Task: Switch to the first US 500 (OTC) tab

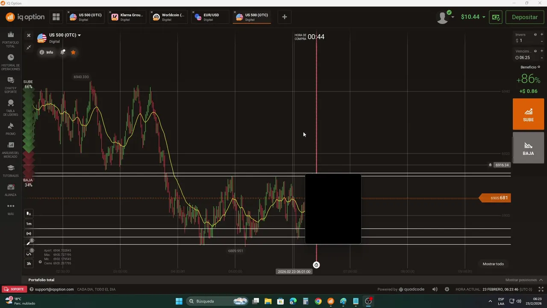Action: pos(85,17)
